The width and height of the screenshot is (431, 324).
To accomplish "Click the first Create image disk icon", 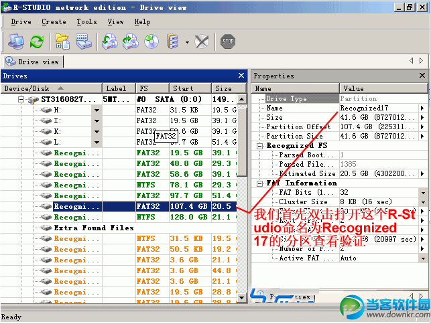I will tap(109, 42).
